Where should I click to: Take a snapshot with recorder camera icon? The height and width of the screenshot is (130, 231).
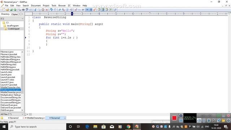pos(181,116)
